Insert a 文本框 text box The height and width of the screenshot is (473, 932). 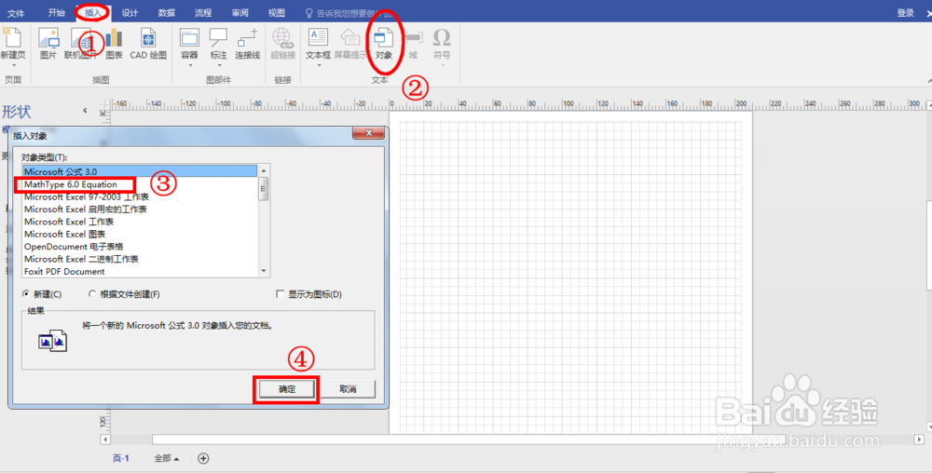tap(318, 37)
